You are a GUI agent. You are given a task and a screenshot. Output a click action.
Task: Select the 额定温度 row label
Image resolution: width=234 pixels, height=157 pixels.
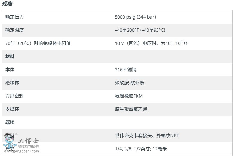[x=14, y=30]
